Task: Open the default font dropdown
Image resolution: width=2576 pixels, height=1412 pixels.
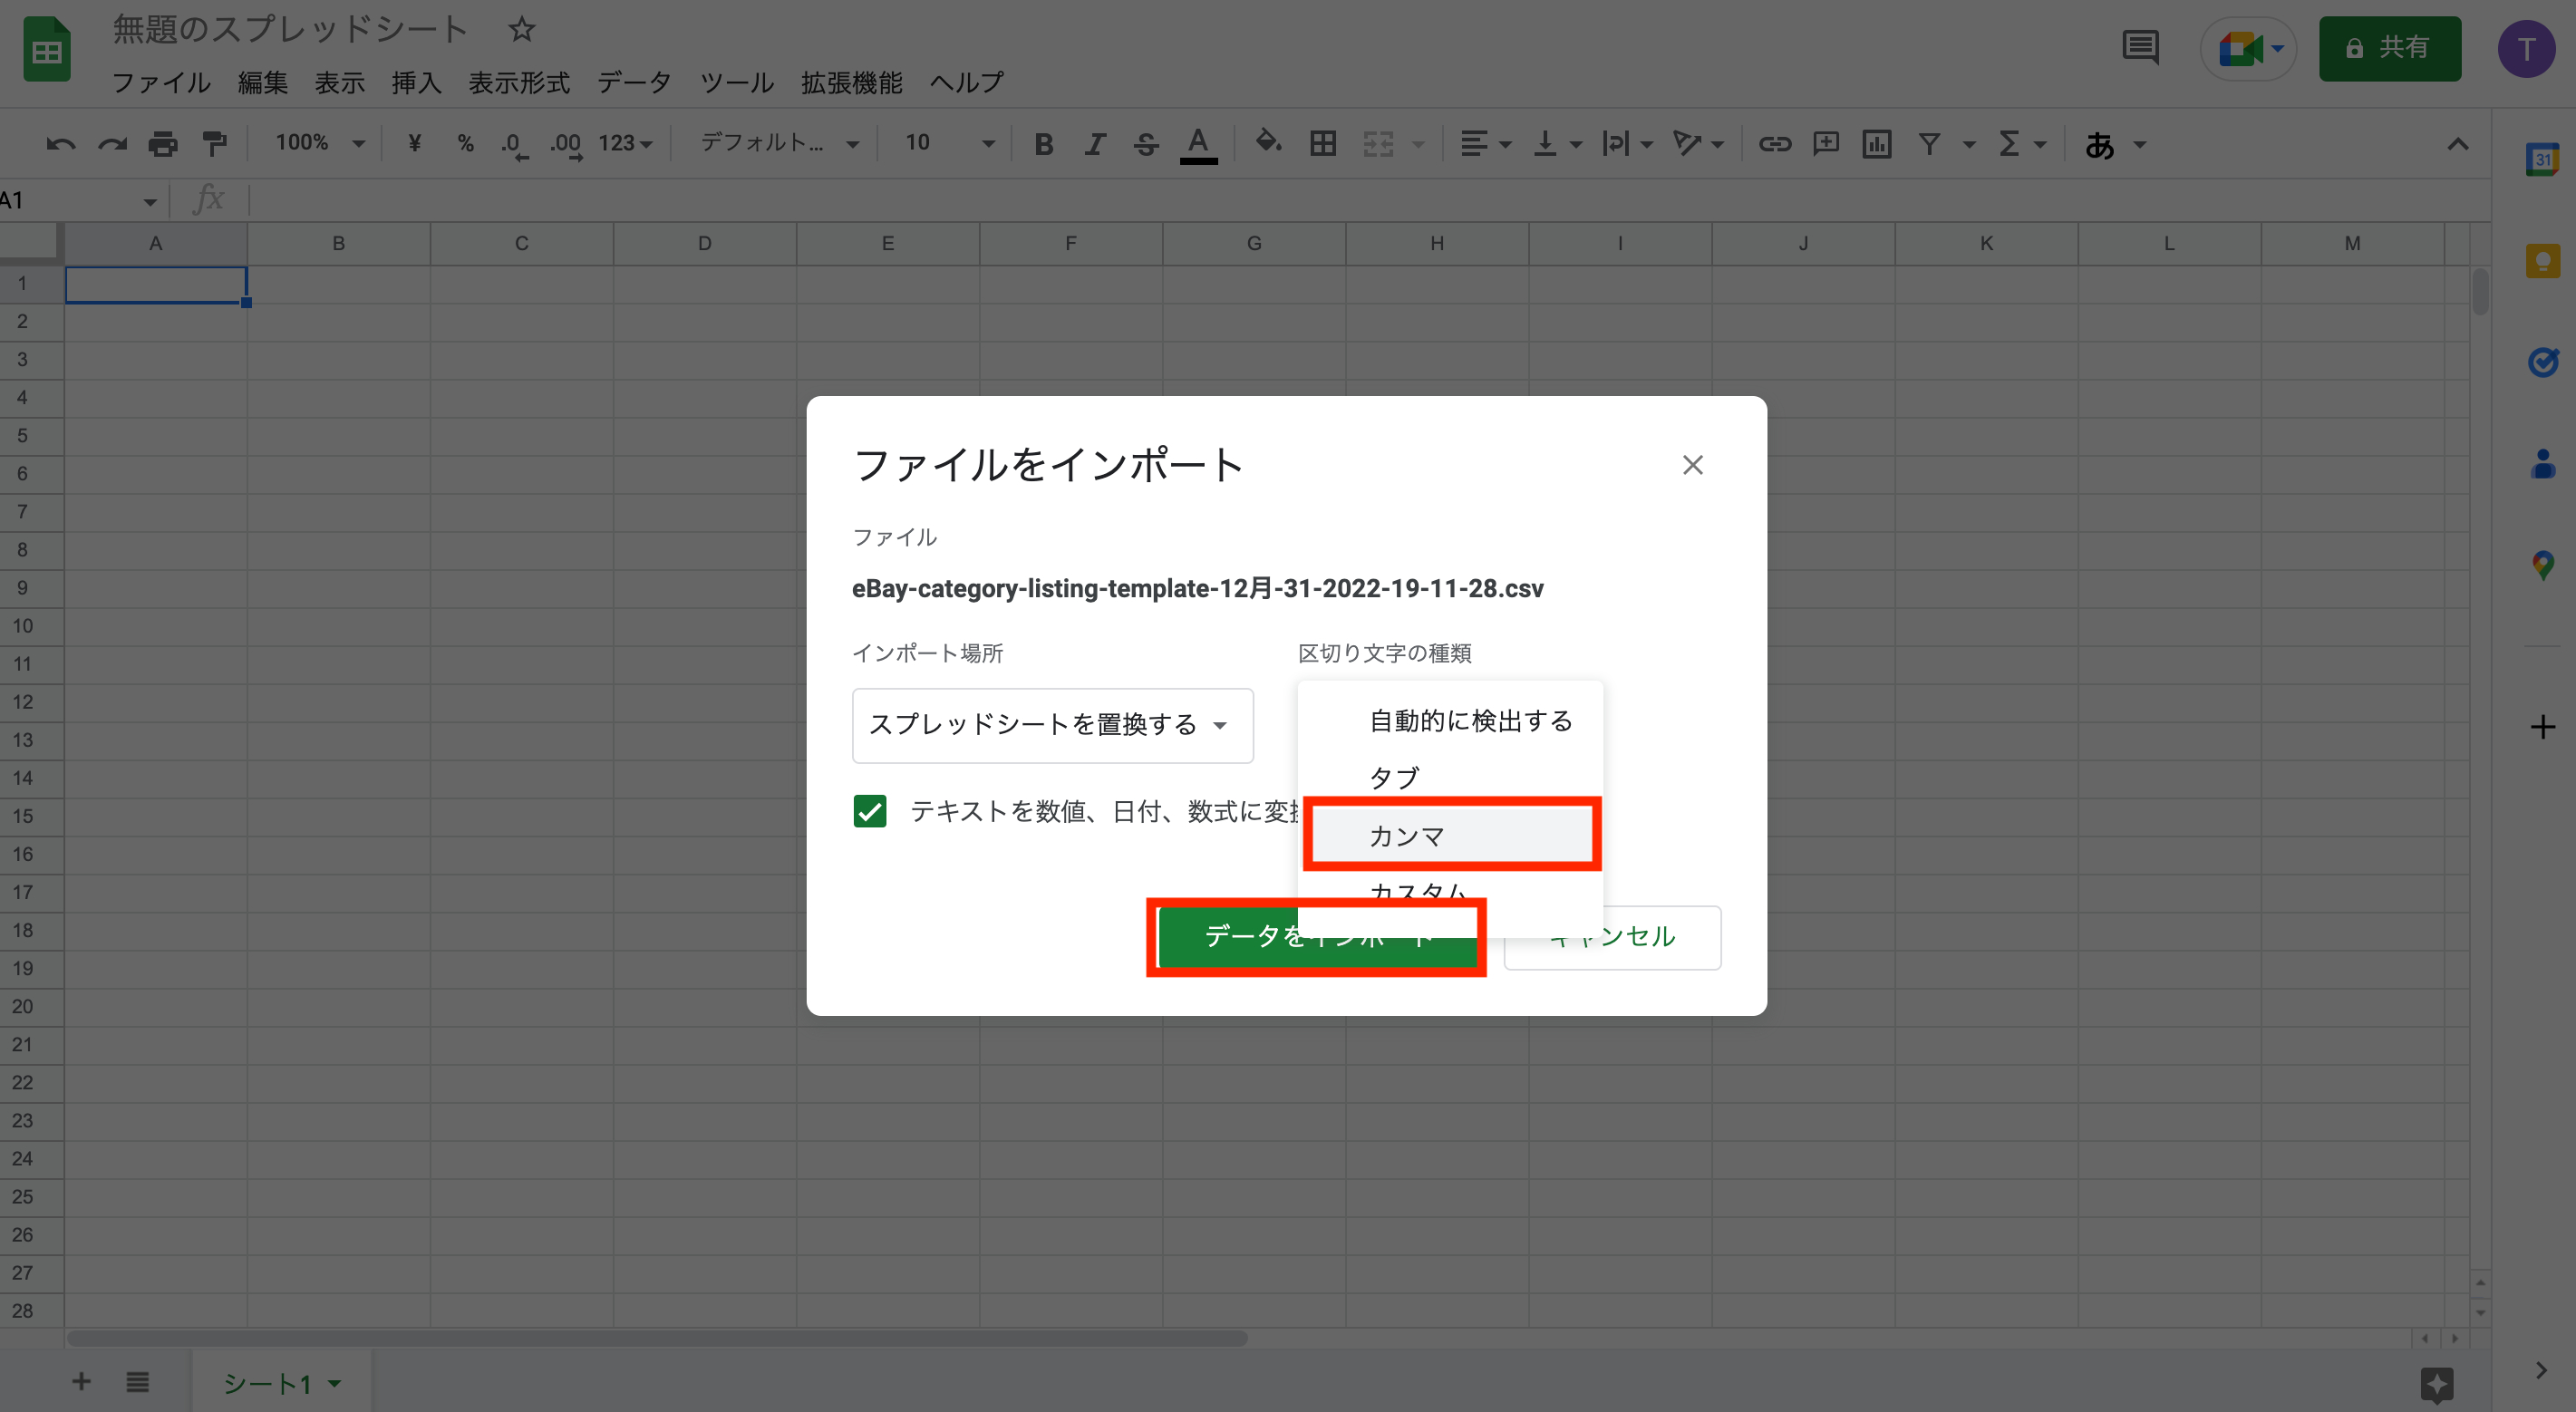Action: tap(779, 144)
